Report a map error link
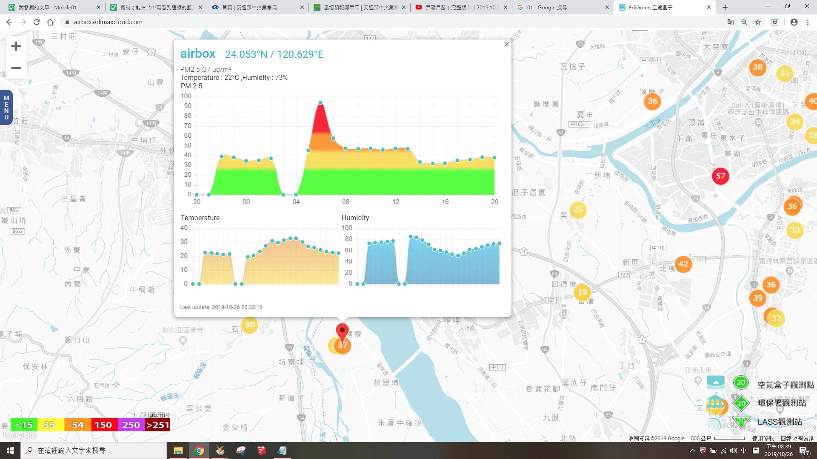The image size is (817, 459). pos(797,438)
